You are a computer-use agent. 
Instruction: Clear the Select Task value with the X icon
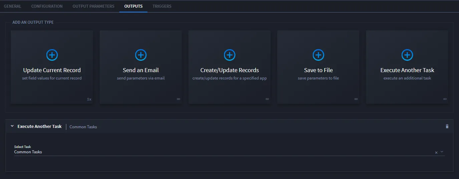[x=436, y=152]
